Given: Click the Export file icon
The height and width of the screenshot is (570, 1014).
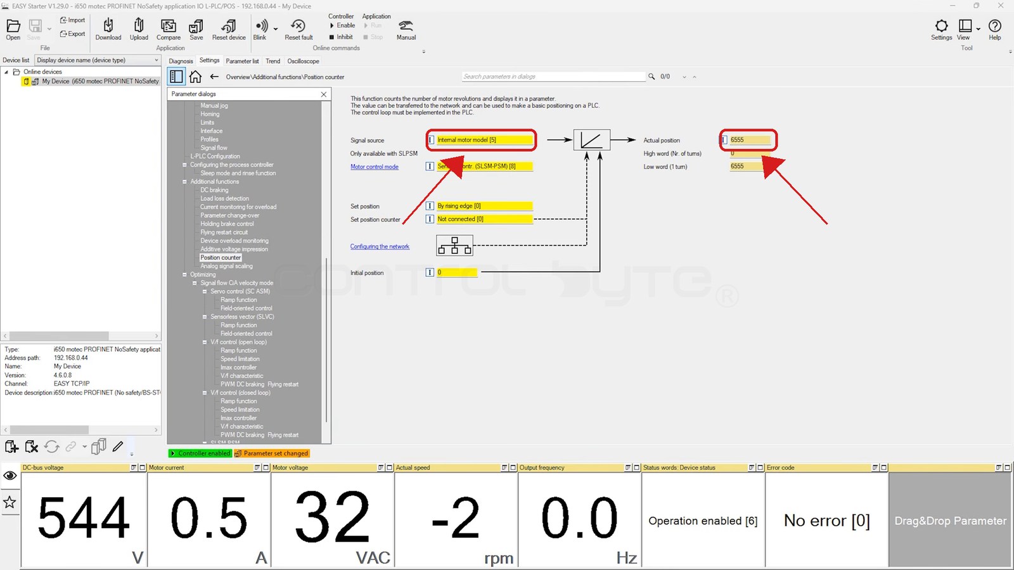Looking at the screenshot, I should point(72,34).
